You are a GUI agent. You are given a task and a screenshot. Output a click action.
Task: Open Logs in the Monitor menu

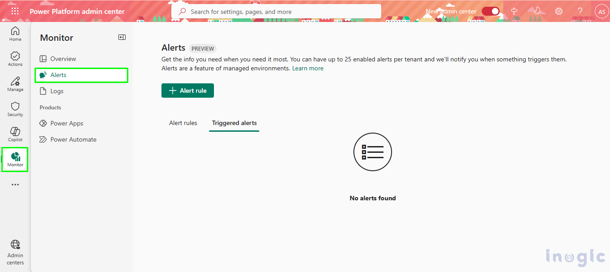pos(56,91)
